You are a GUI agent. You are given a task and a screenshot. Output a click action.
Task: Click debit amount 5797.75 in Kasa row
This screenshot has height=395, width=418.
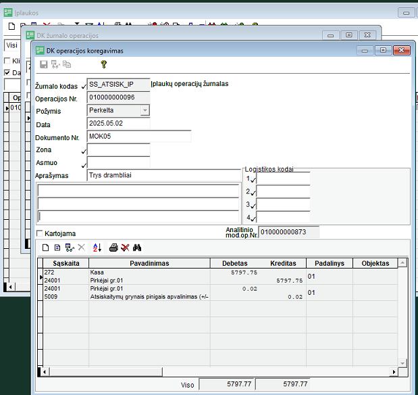coord(244,273)
